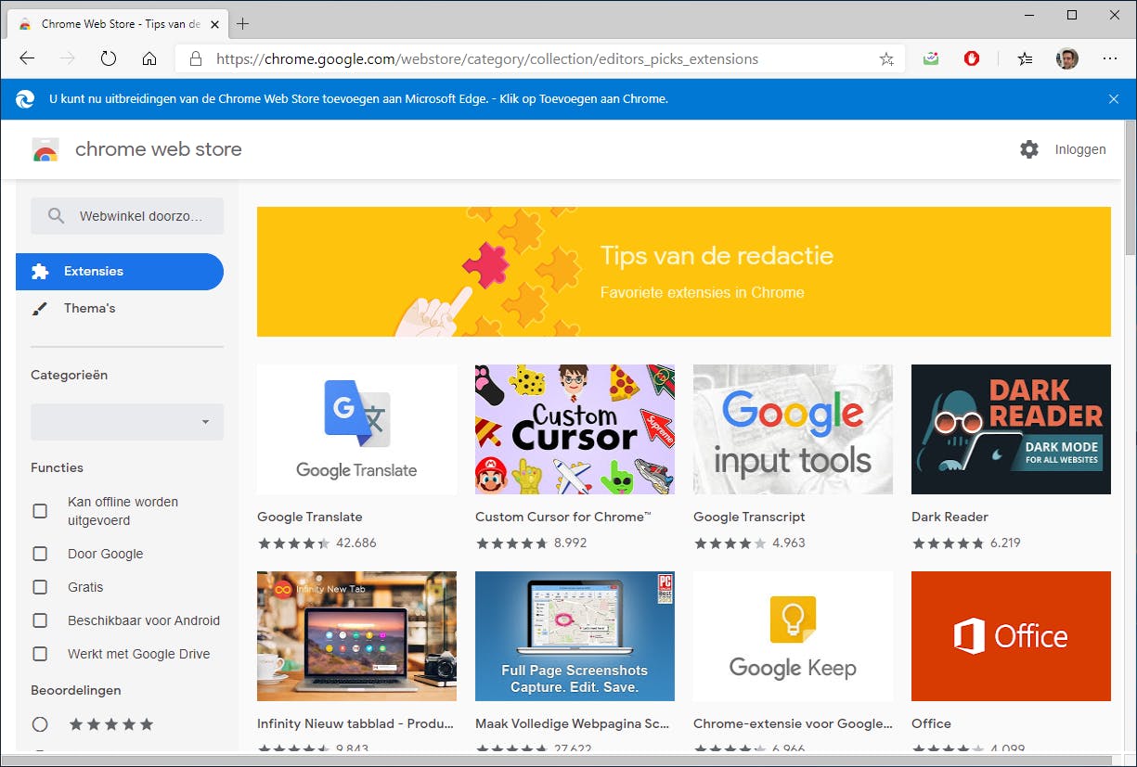
Task: Click Dark Reader's 6.219 rating count
Action: [x=1005, y=543]
